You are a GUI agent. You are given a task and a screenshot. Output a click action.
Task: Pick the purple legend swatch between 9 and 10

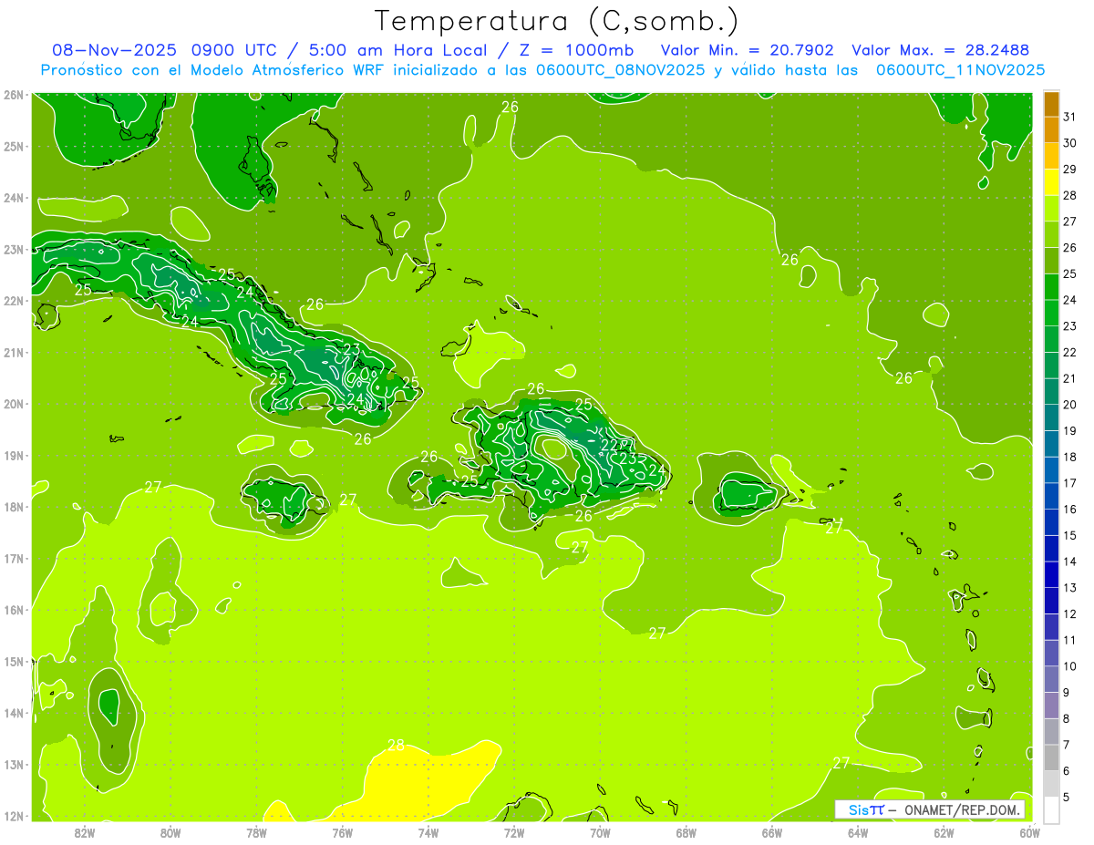click(1052, 679)
